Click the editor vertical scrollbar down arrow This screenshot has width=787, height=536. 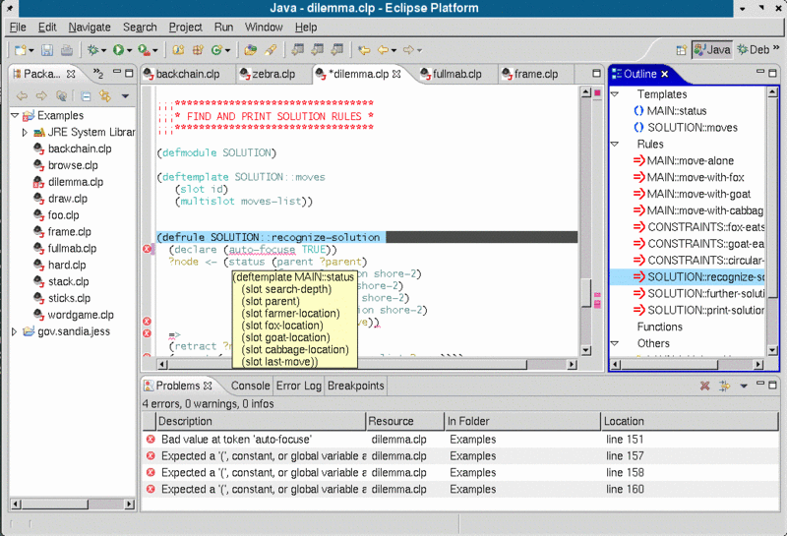coord(585,350)
